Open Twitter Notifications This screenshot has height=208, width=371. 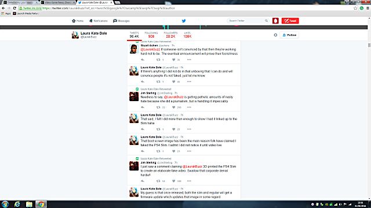98,21
